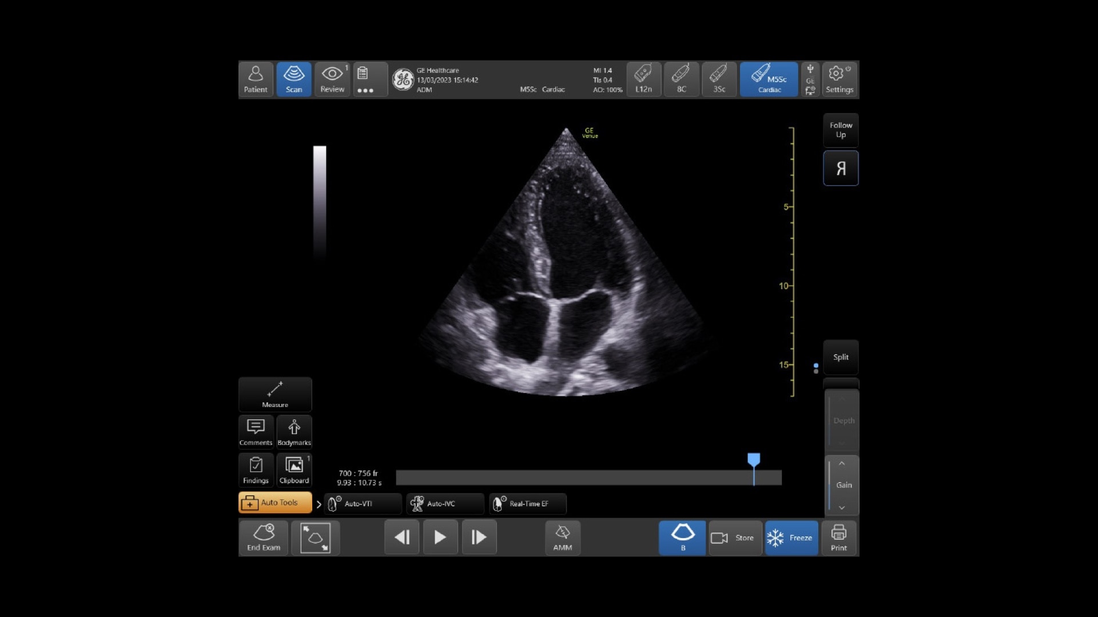Toggle the Auto Tools panel
This screenshot has height=617, width=1098.
click(275, 503)
